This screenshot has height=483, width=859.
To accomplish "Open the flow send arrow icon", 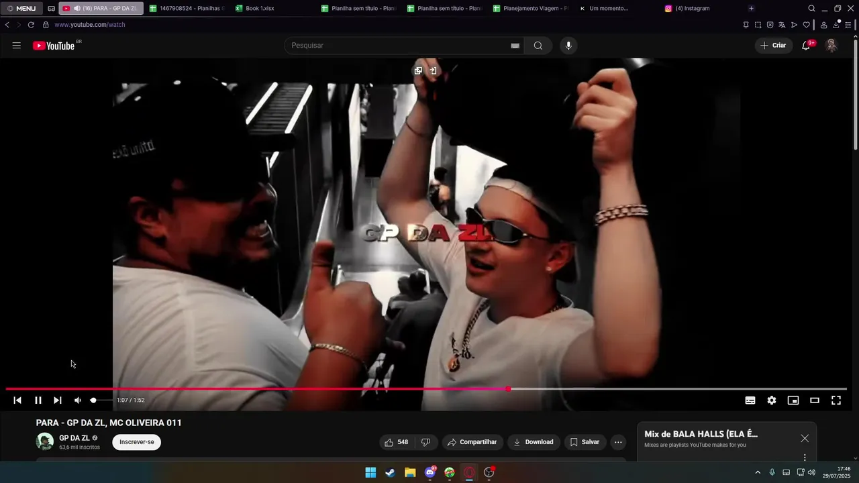I will point(794,25).
